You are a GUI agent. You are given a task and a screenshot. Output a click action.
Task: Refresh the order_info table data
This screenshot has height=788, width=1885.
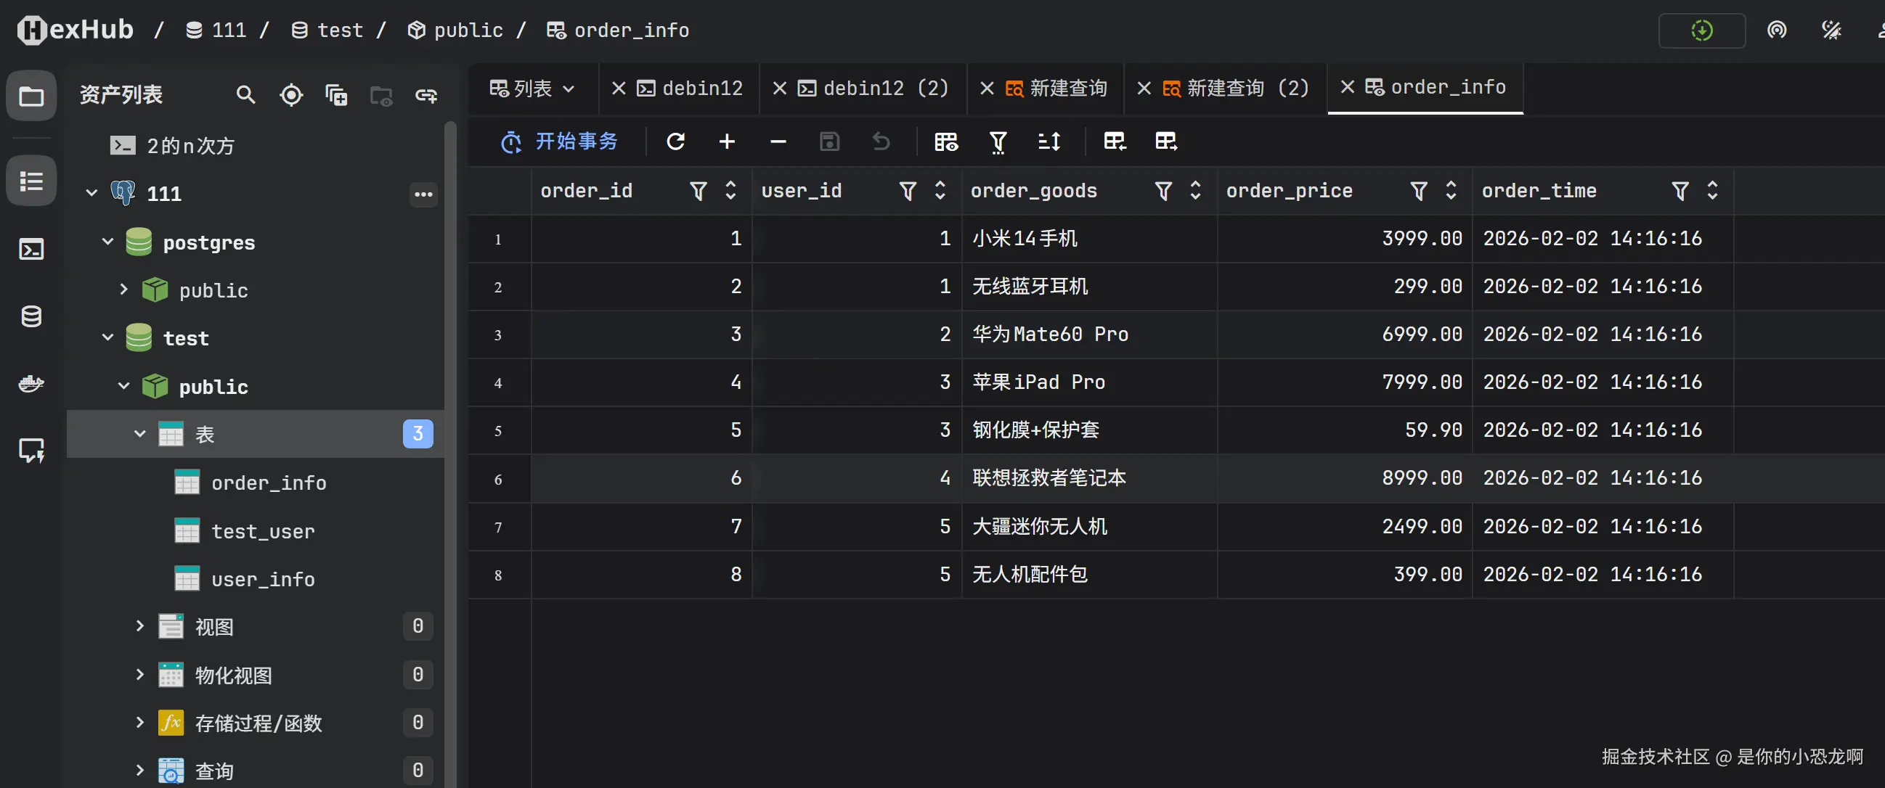(675, 141)
